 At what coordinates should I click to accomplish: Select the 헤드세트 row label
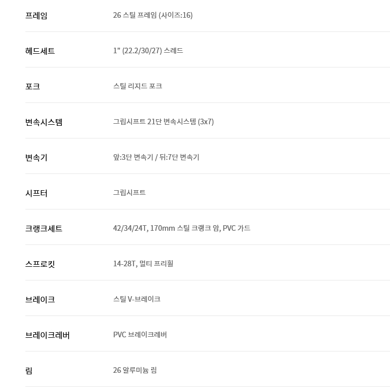pyautogui.click(x=40, y=51)
